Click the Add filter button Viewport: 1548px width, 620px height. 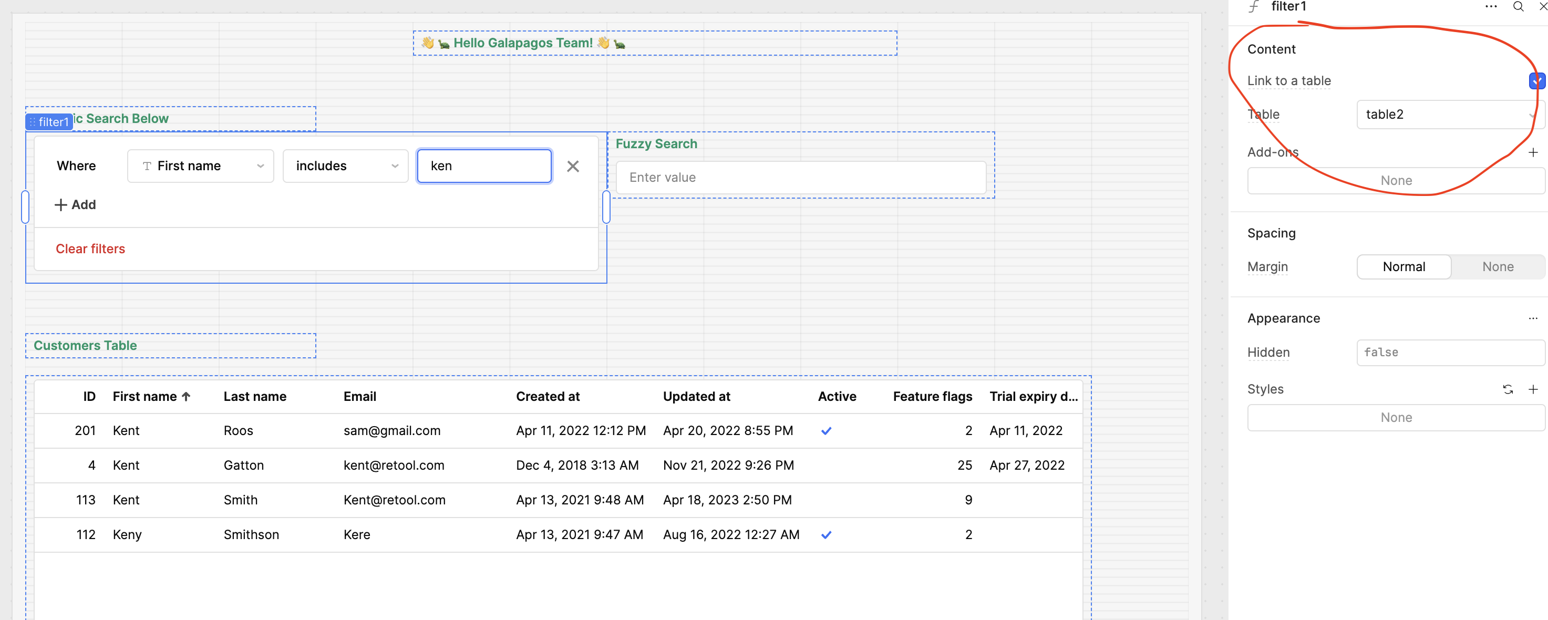pos(75,205)
